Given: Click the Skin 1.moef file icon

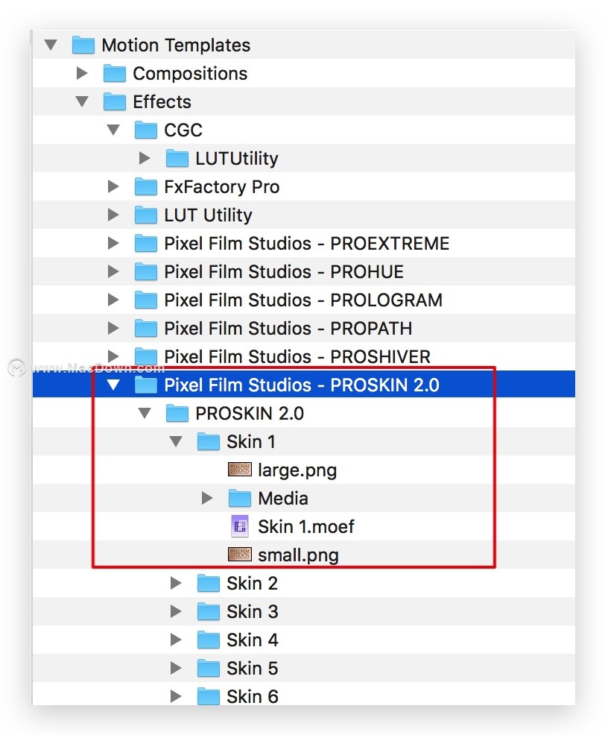Looking at the screenshot, I should pyautogui.click(x=239, y=526).
